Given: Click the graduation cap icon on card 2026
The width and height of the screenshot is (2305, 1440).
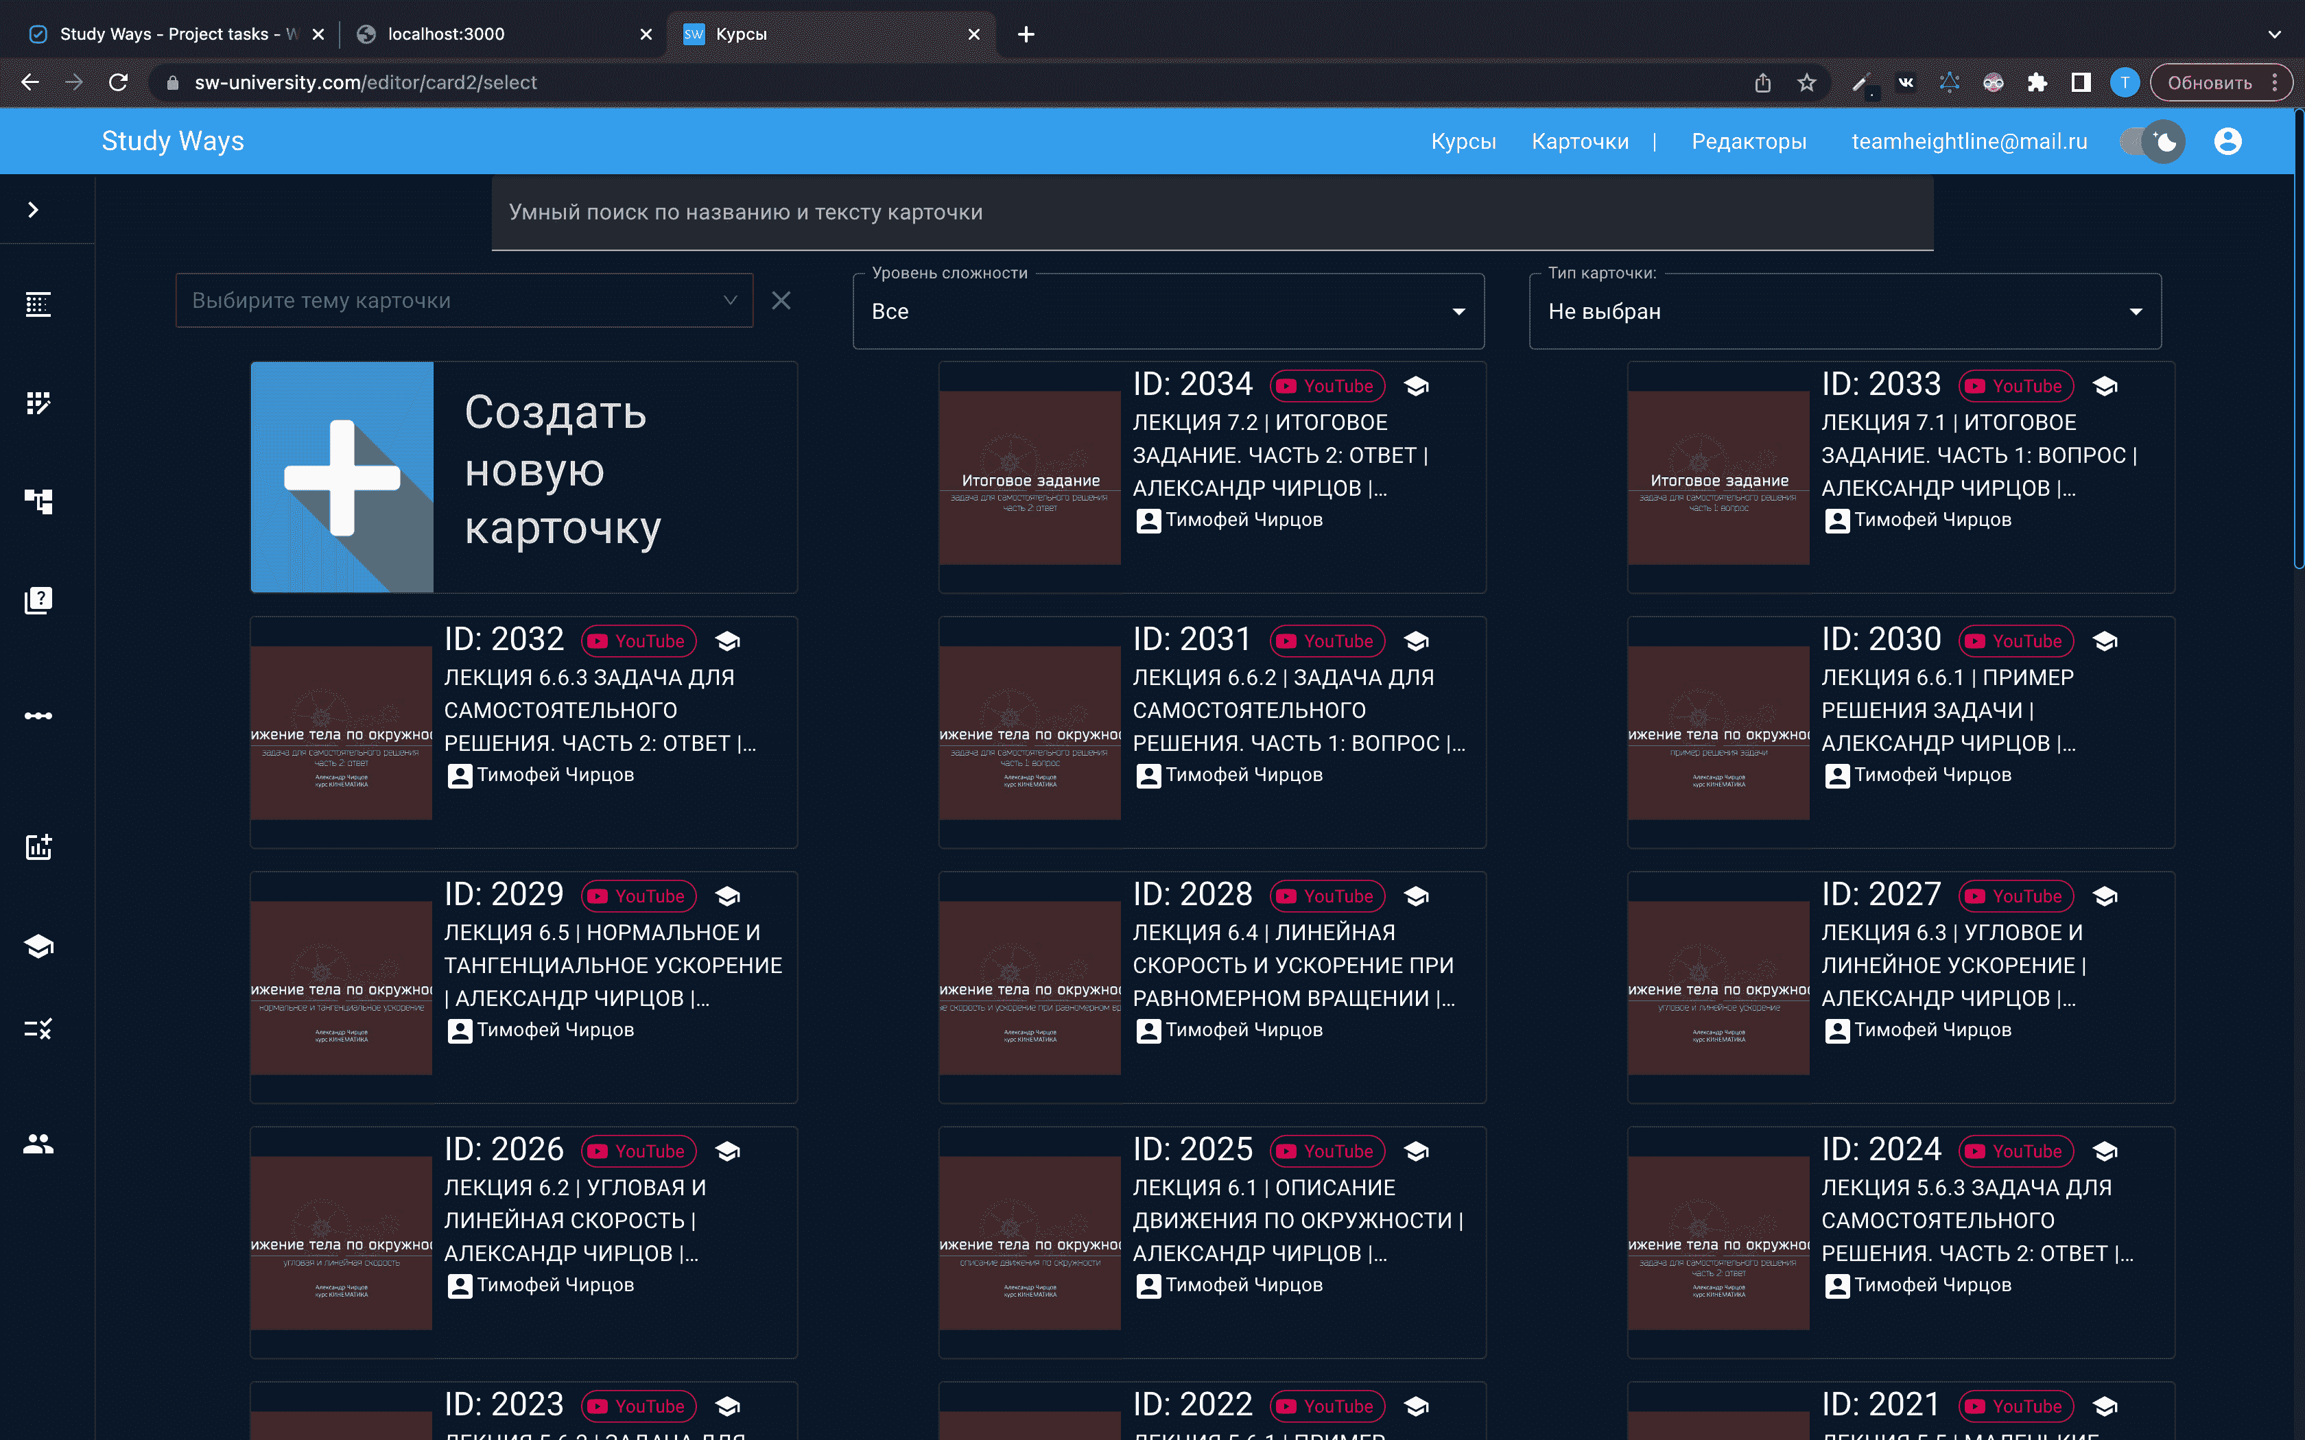Looking at the screenshot, I should (728, 1151).
